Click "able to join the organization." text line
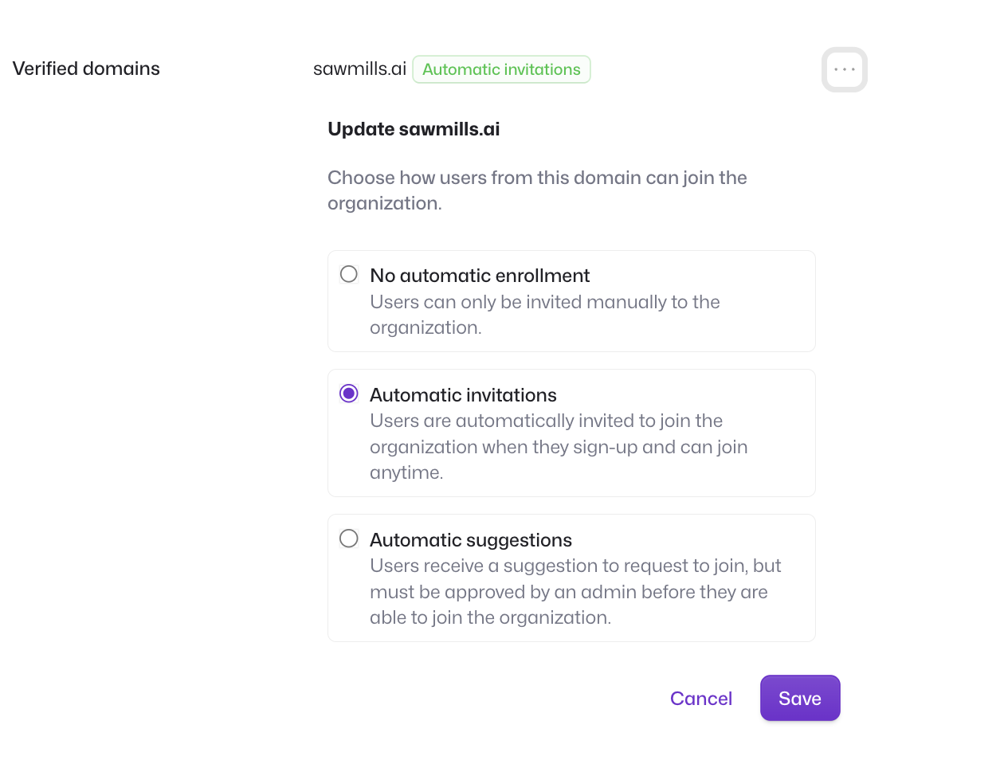The image size is (1004, 760). (x=490, y=617)
